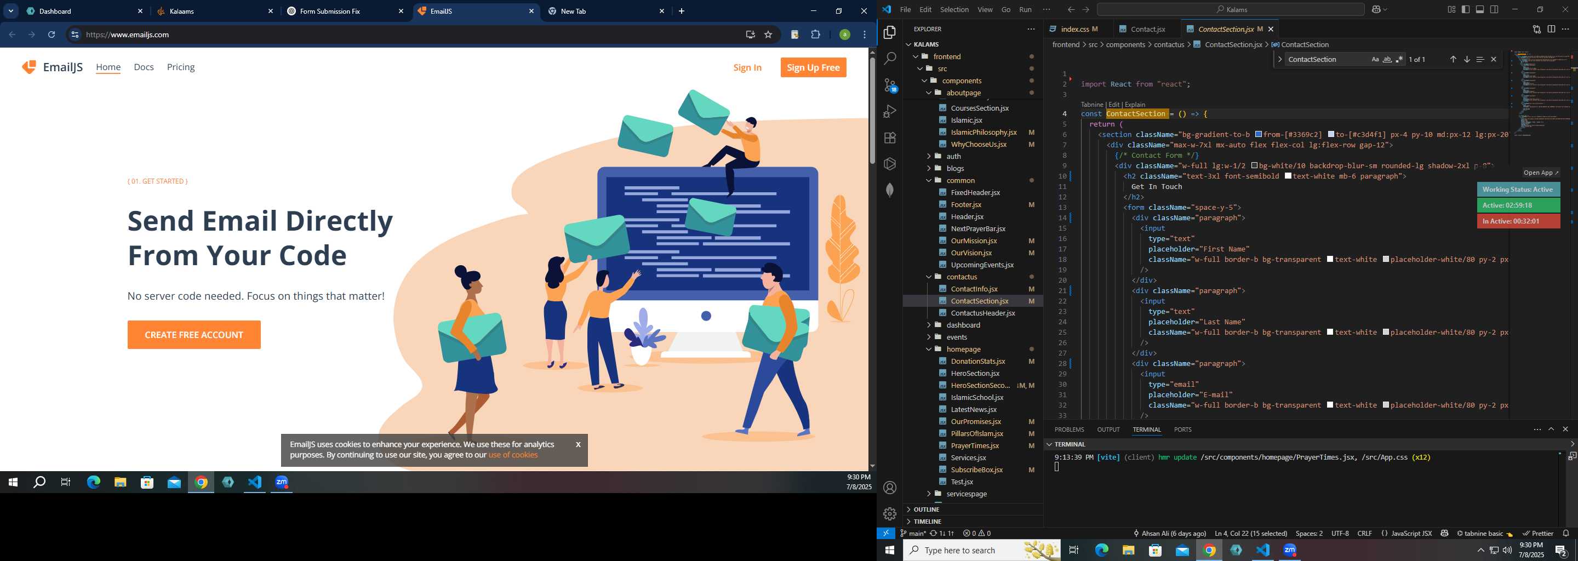The image size is (1578, 561).
Task: View site information icon in address bar
Action: click(75, 35)
